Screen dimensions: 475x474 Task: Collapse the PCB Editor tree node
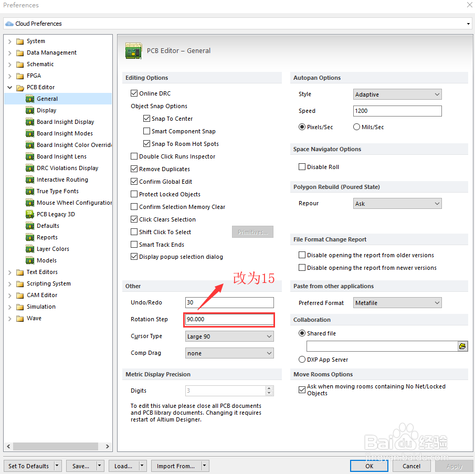[9, 88]
